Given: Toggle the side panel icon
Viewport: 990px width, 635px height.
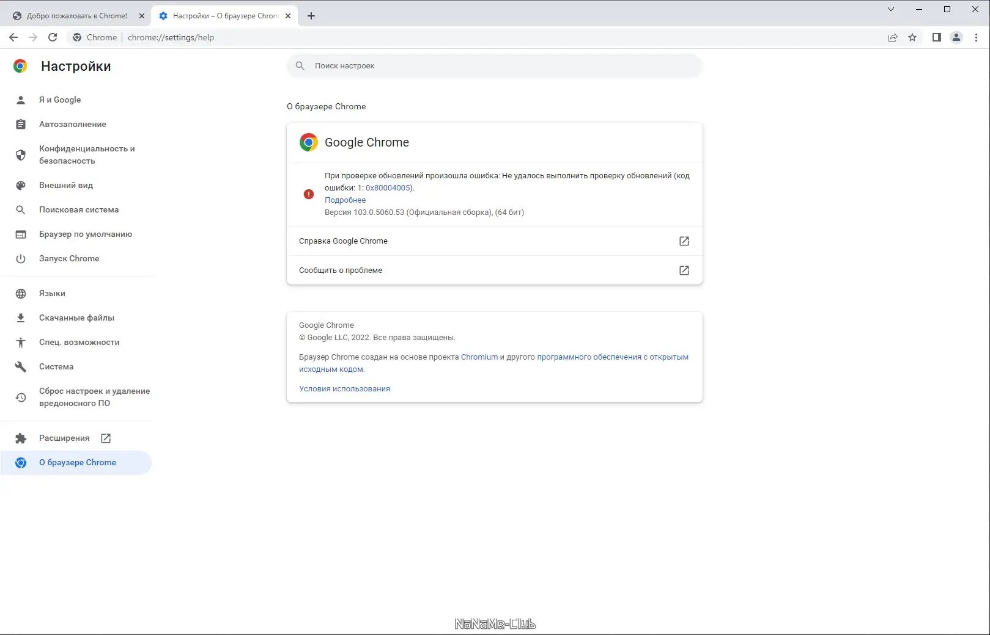Looking at the screenshot, I should coord(936,37).
